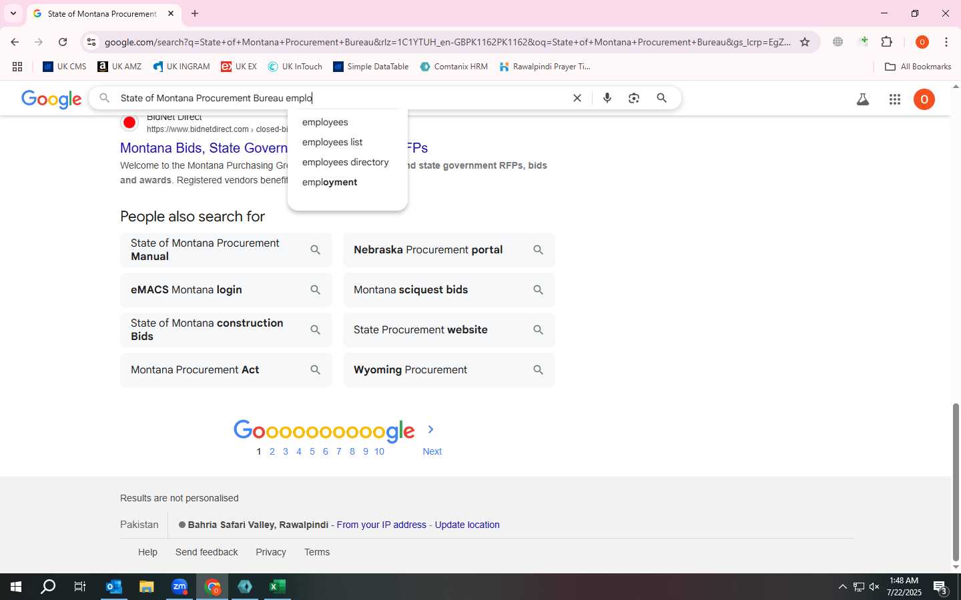Click the next-page chevron arrow
This screenshot has width=961, height=600.
click(430, 429)
